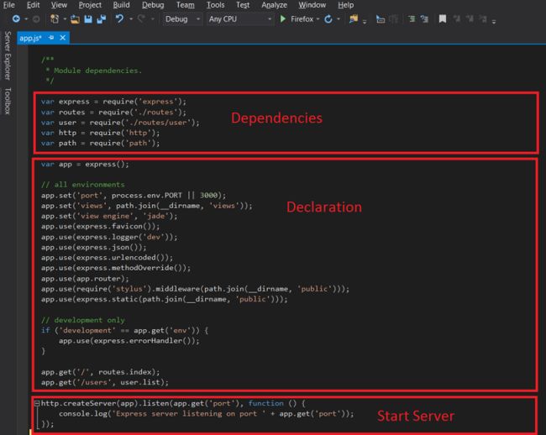This screenshot has height=435, width=546.
Task: Start debugging with the green play icon
Action: coord(283,18)
